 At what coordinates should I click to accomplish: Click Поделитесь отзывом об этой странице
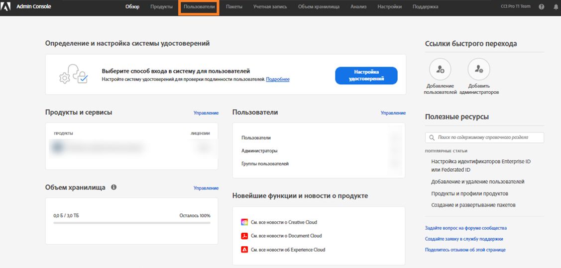(x=465, y=250)
